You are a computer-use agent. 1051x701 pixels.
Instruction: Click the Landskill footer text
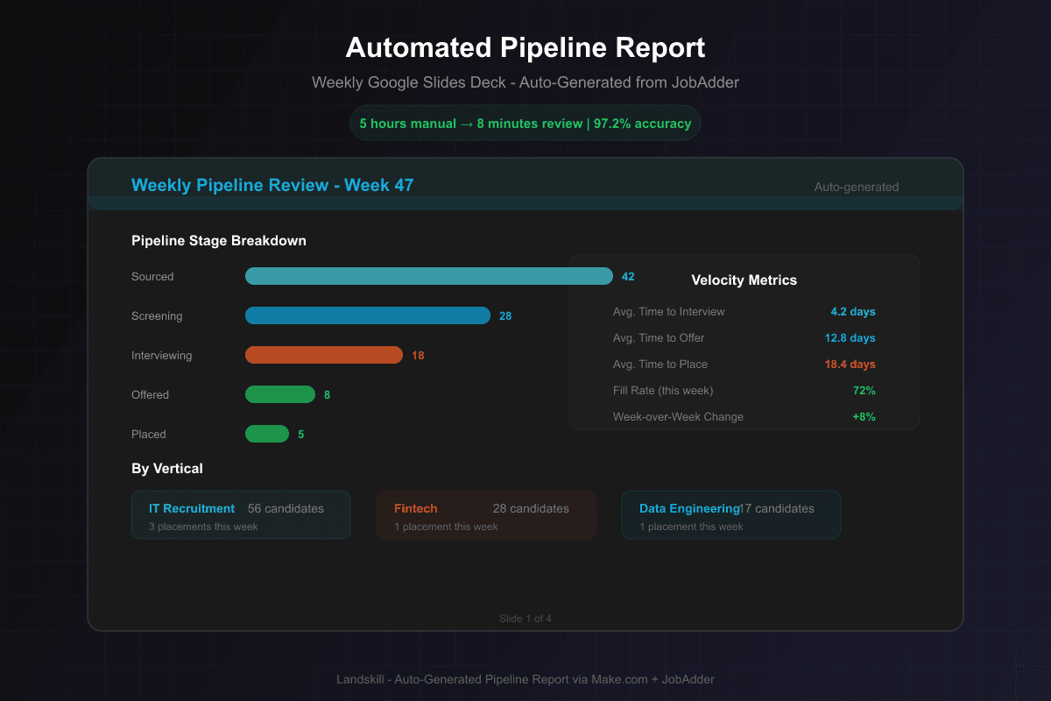525,679
